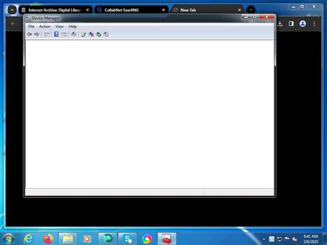327x245 pixels.
Task: Open the green swirl browser taskbar button
Action: pos(108,239)
